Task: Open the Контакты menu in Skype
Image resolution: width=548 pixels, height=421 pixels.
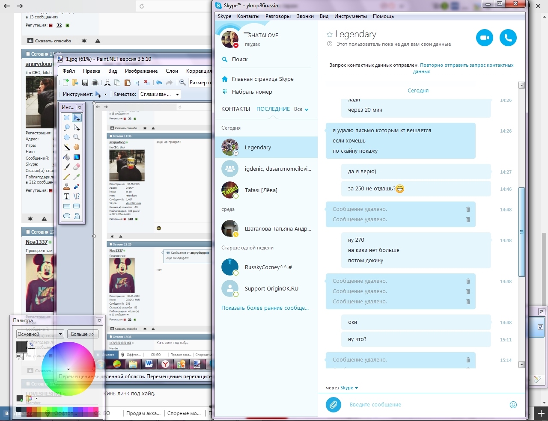Action: (248, 16)
